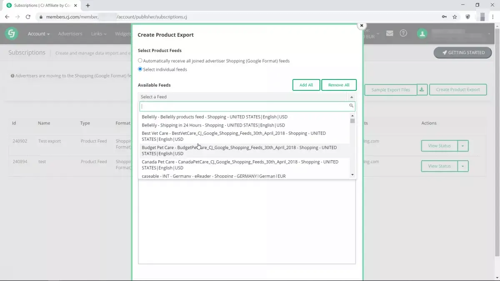Click the Test export name cell
The image size is (500, 281).
click(50, 141)
